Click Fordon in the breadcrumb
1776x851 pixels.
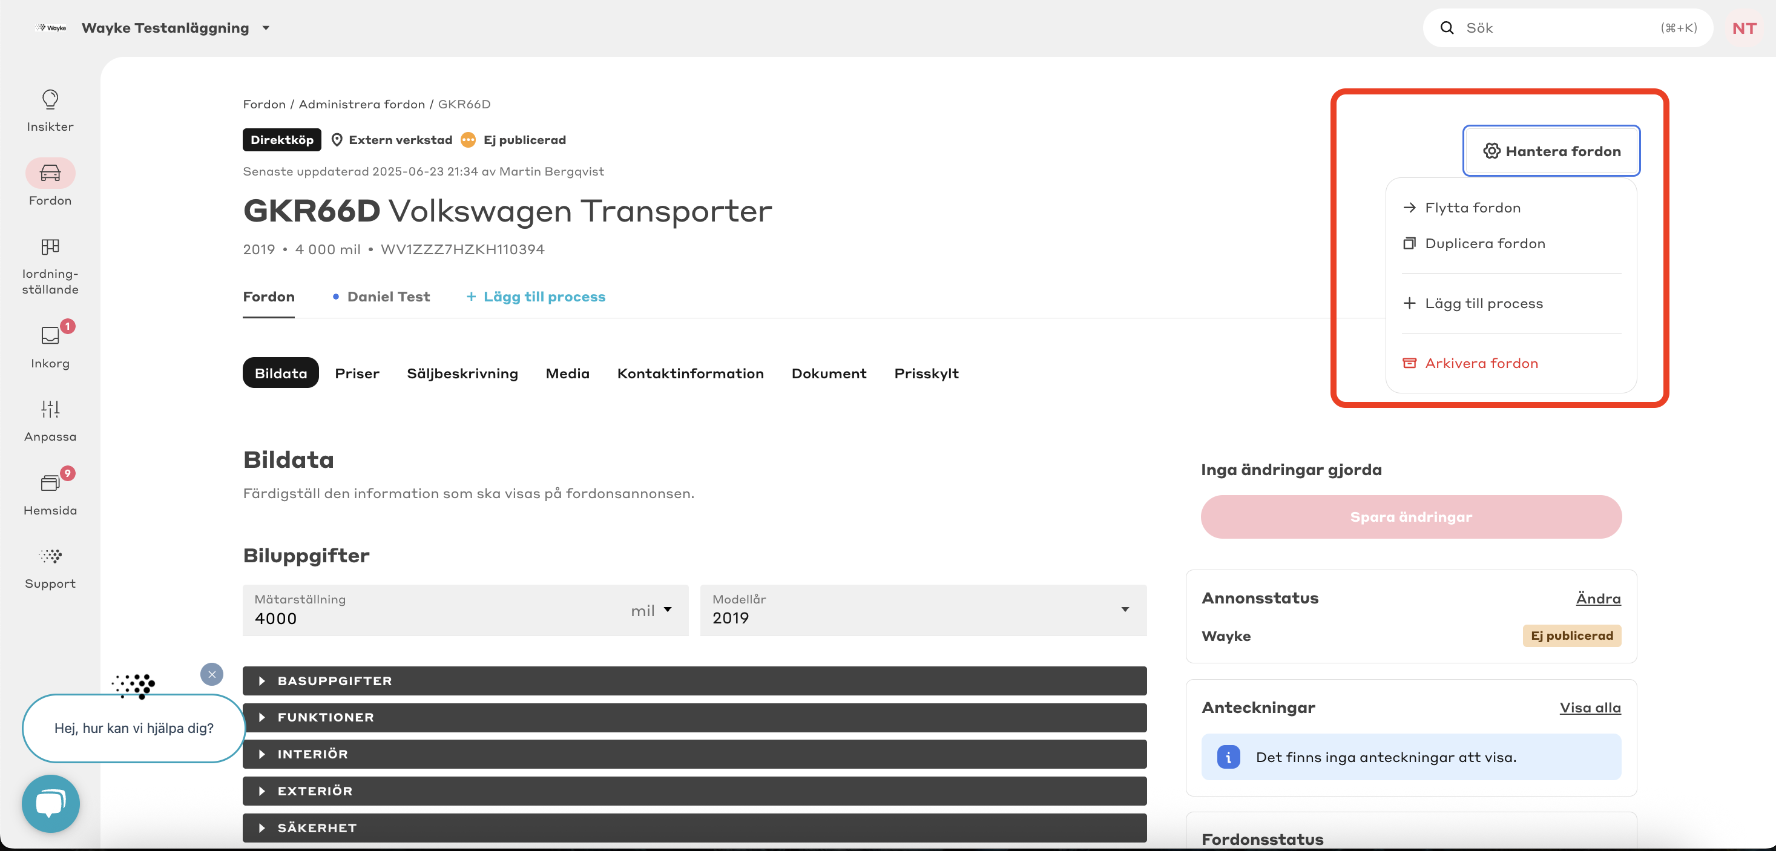[x=264, y=104]
